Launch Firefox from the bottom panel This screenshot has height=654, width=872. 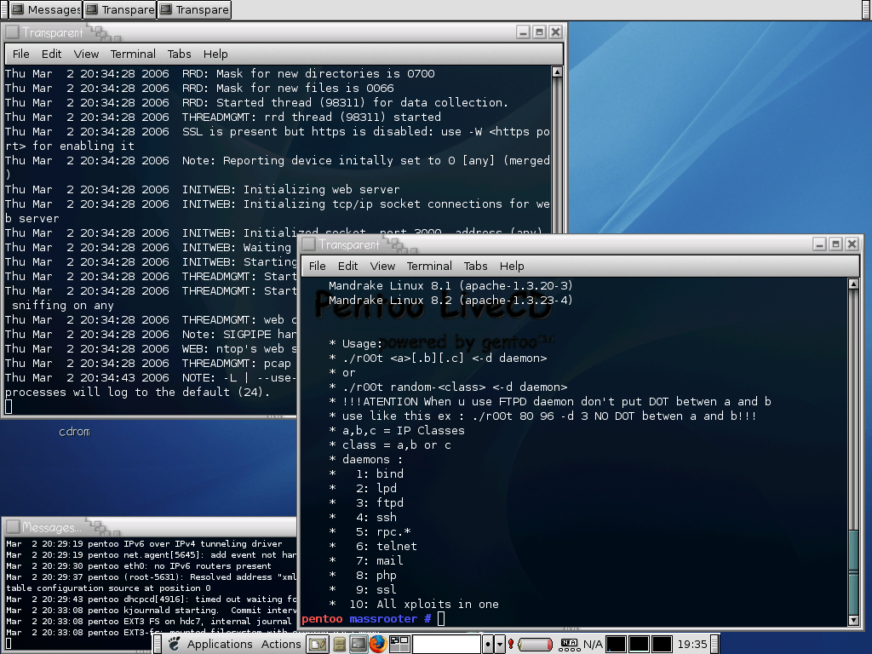tap(377, 644)
